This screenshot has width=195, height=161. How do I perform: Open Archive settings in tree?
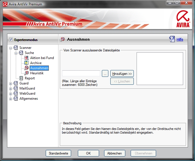(x=36, y=63)
